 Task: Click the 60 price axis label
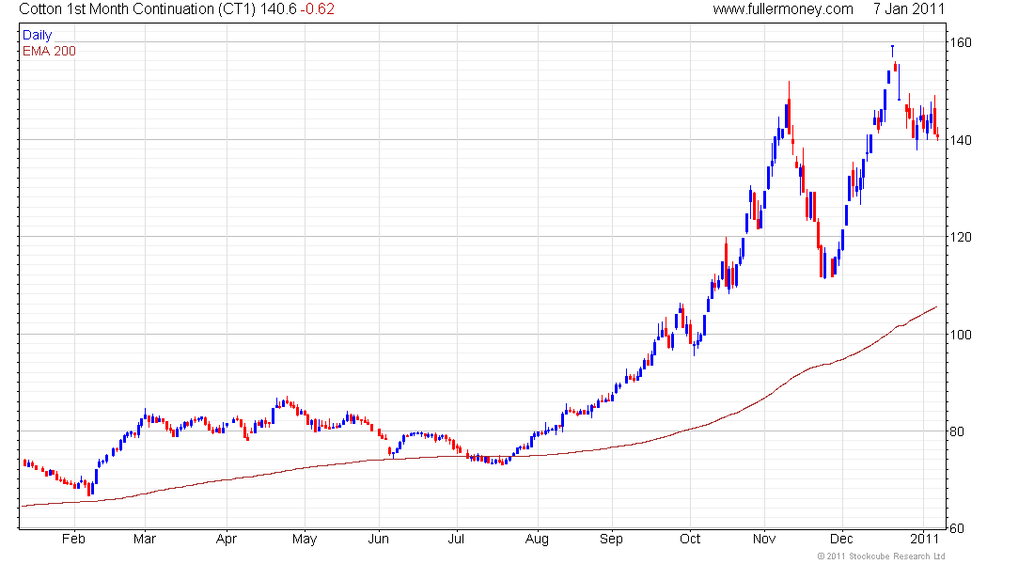click(x=956, y=528)
